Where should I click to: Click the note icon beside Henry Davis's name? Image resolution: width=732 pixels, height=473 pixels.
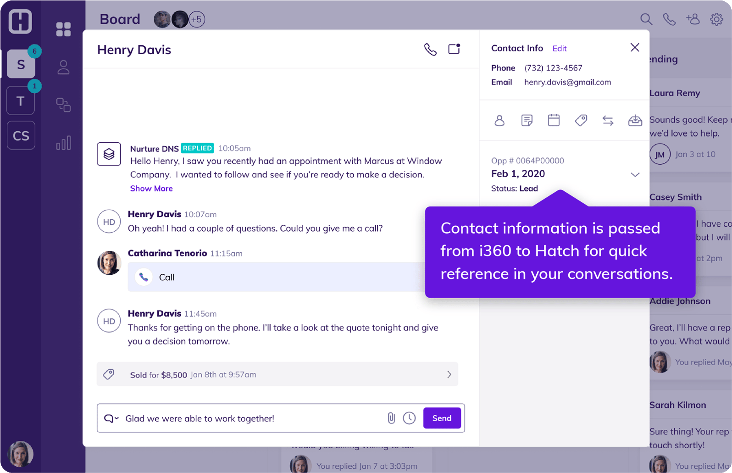coord(454,49)
